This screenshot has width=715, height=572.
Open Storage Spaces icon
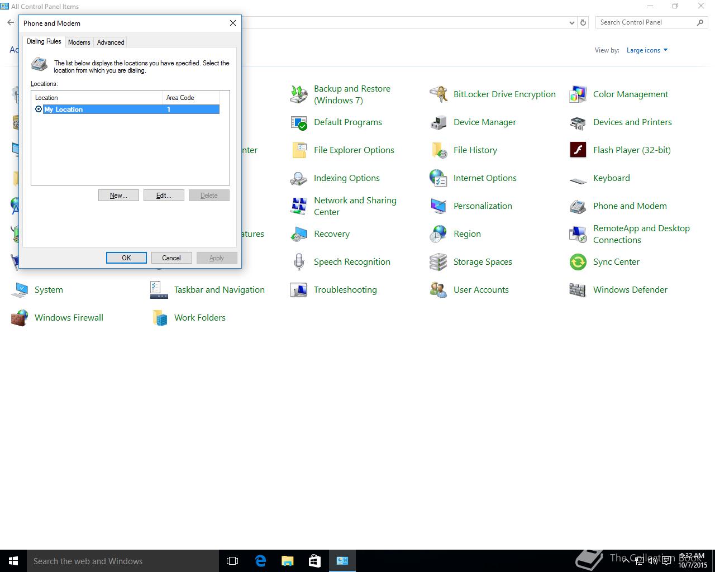click(x=438, y=262)
